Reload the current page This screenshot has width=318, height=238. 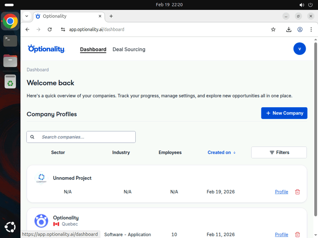[x=50, y=29]
